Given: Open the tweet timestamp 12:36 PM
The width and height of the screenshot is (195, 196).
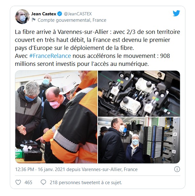Looking at the screenshot, I should coord(25,169).
